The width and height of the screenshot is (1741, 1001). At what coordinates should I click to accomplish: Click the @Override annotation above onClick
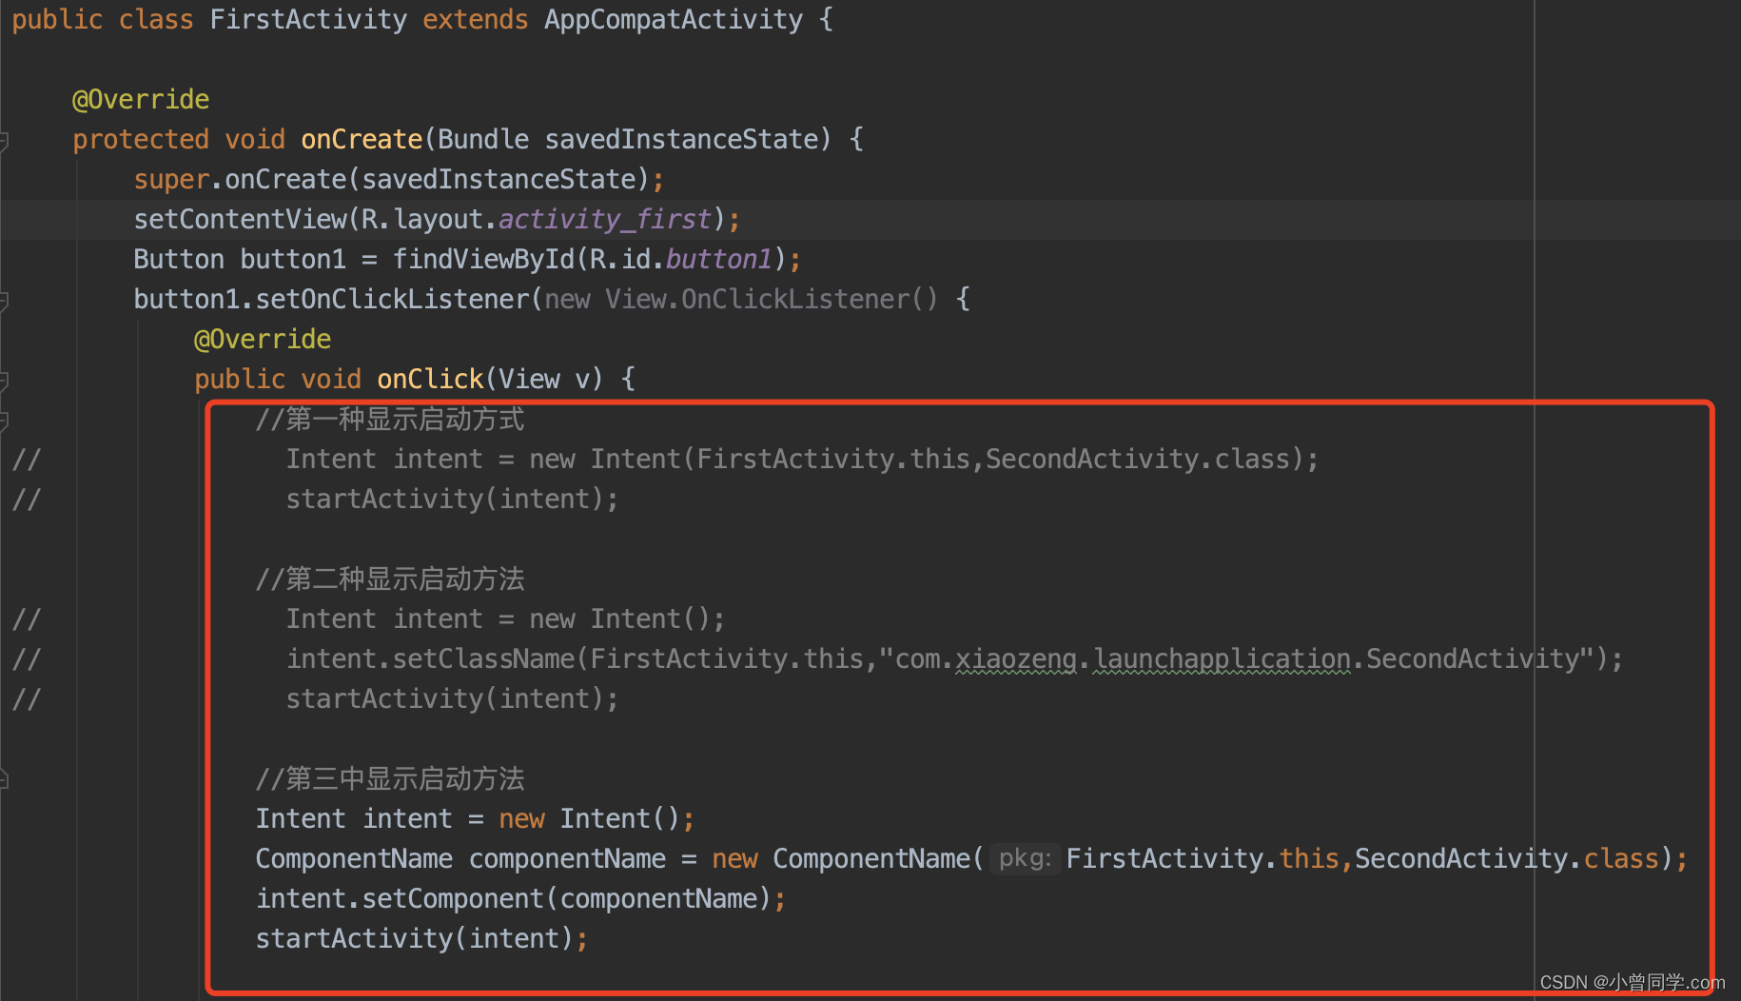pyautogui.click(x=263, y=339)
